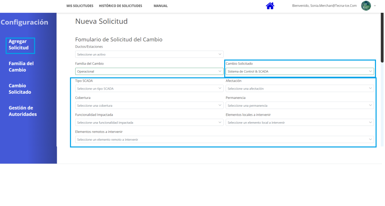Go to Familia del Cambio section
Screen dimensions: 385x206
[x=21, y=67]
